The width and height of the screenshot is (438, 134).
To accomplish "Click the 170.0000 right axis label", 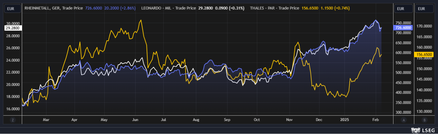I will 425,26.
